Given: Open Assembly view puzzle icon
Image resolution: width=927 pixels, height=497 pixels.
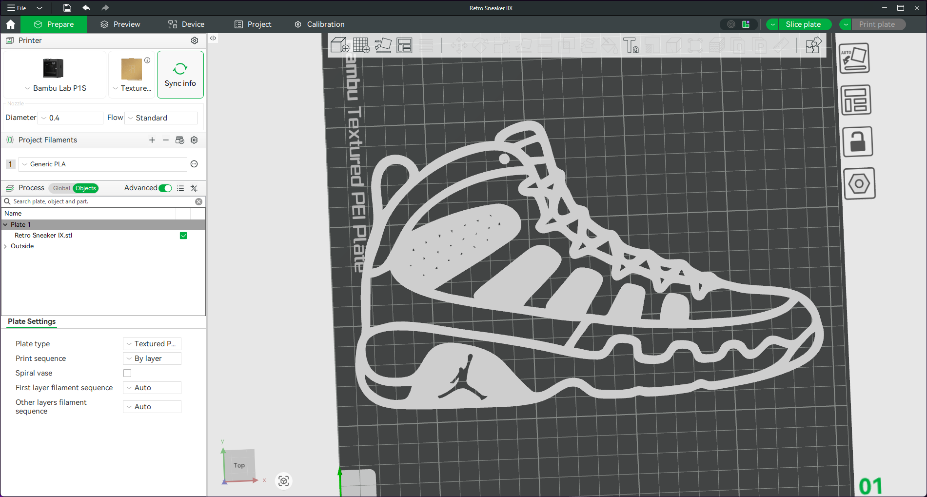Looking at the screenshot, I should click(x=813, y=46).
